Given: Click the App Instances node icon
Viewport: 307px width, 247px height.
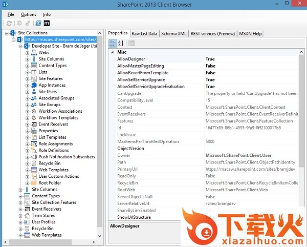Looking at the screenshot, I should [x=34, y=85].
